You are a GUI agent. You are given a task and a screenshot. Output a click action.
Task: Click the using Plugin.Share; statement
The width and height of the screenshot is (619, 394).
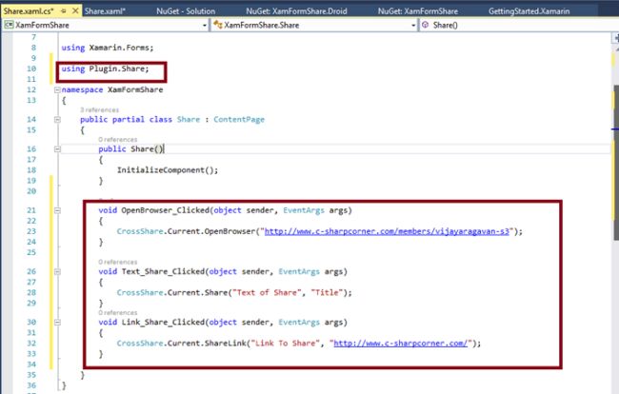pyautogui.click(x=105, y=69)
